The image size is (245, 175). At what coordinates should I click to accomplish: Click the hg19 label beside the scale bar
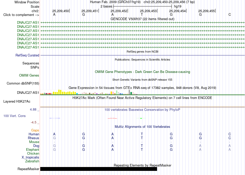178,6
